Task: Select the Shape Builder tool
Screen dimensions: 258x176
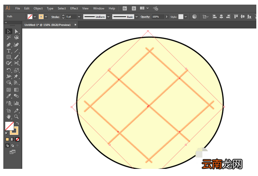Action: pos(9,82)
